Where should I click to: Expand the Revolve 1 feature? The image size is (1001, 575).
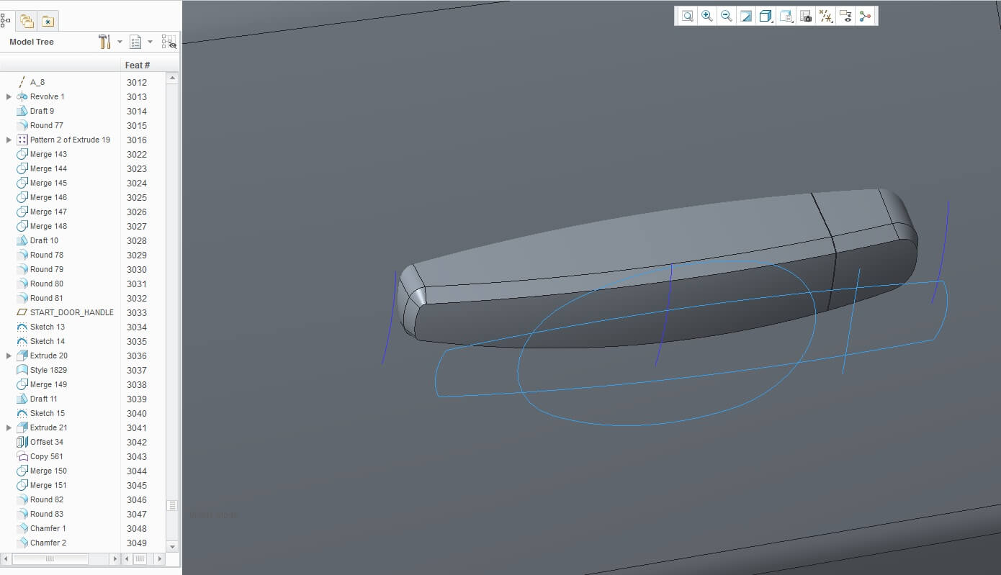(9, 96)
